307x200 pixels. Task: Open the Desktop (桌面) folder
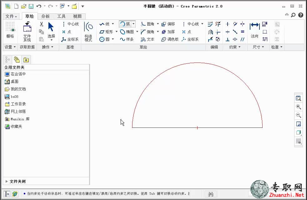(x=12, y=82)
